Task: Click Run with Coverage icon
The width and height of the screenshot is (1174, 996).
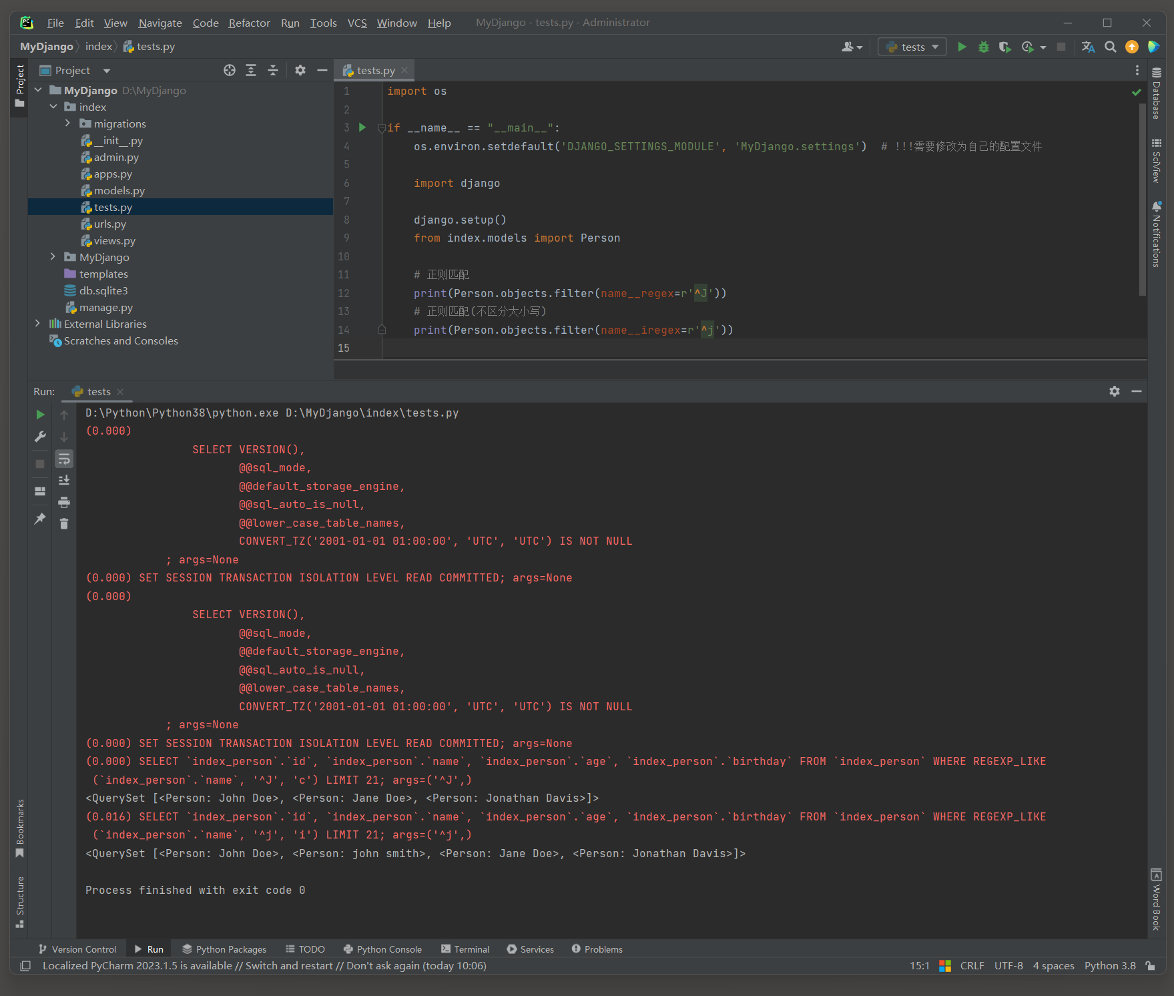Action: (1004, 47)
